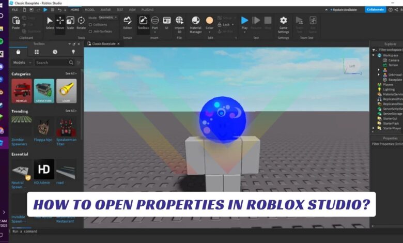Switch to the PLUGINS ribbon tab
Image resolution: width=403 pixels, height=243 pixels.
pos(147,10)
